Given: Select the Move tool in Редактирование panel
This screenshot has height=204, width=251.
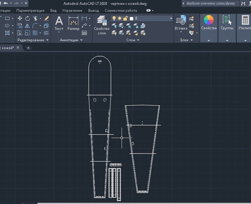Looking at the screenshot, I should (x=20, y=18).
